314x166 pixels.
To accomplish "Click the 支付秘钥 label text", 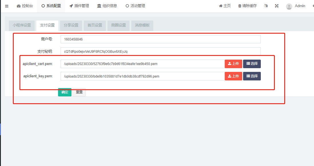I will click(x=45, y=51).
